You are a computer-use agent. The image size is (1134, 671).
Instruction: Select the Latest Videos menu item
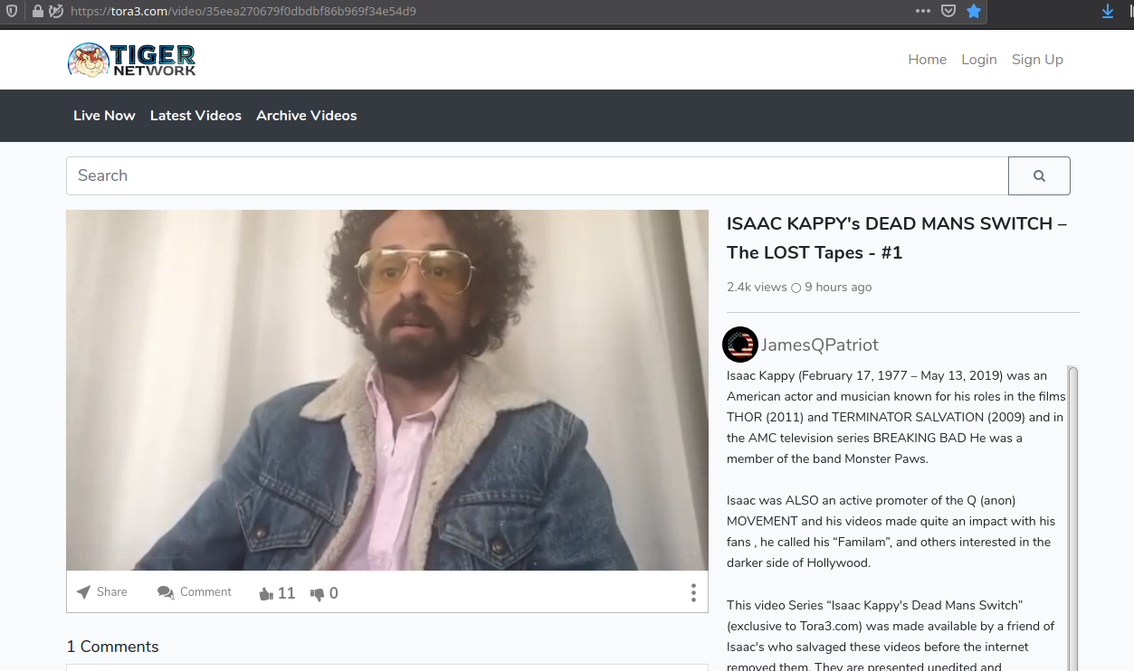point(195,116)
